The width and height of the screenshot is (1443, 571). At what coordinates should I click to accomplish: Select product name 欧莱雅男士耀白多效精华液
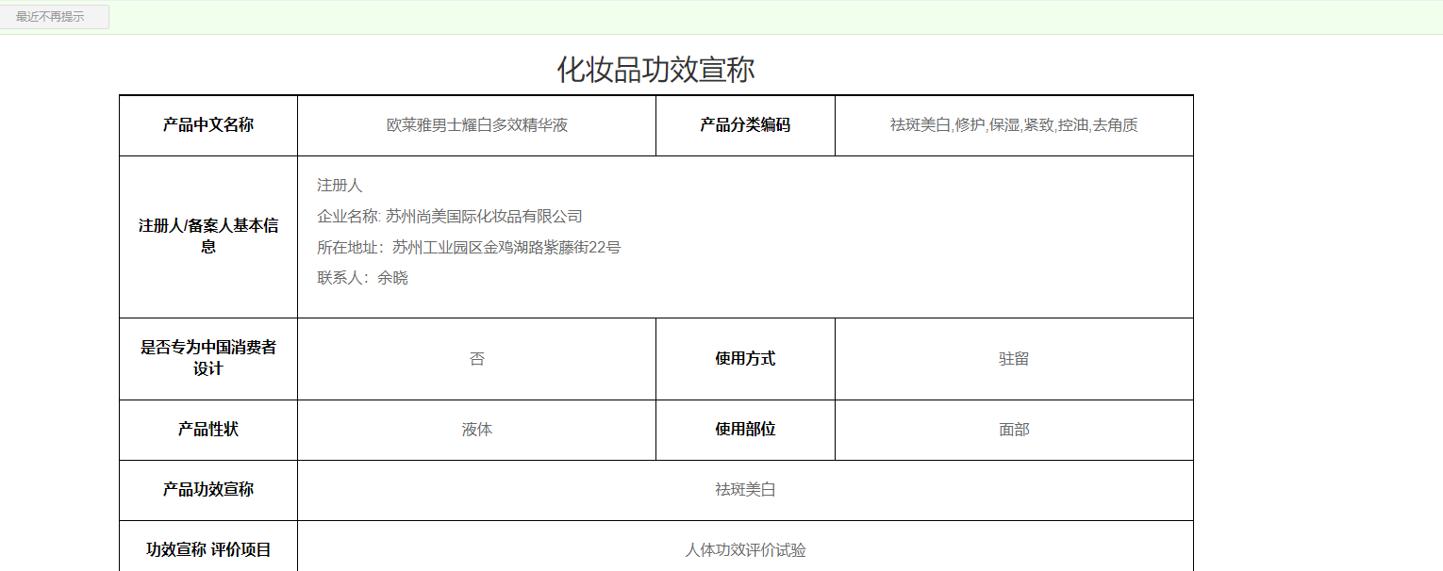pyautogui.click(x=477, y=125)
